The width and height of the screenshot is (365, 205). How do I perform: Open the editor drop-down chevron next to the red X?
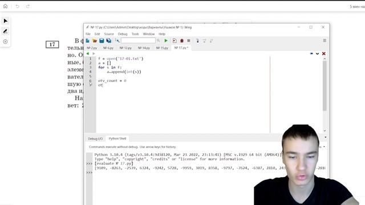317,54
